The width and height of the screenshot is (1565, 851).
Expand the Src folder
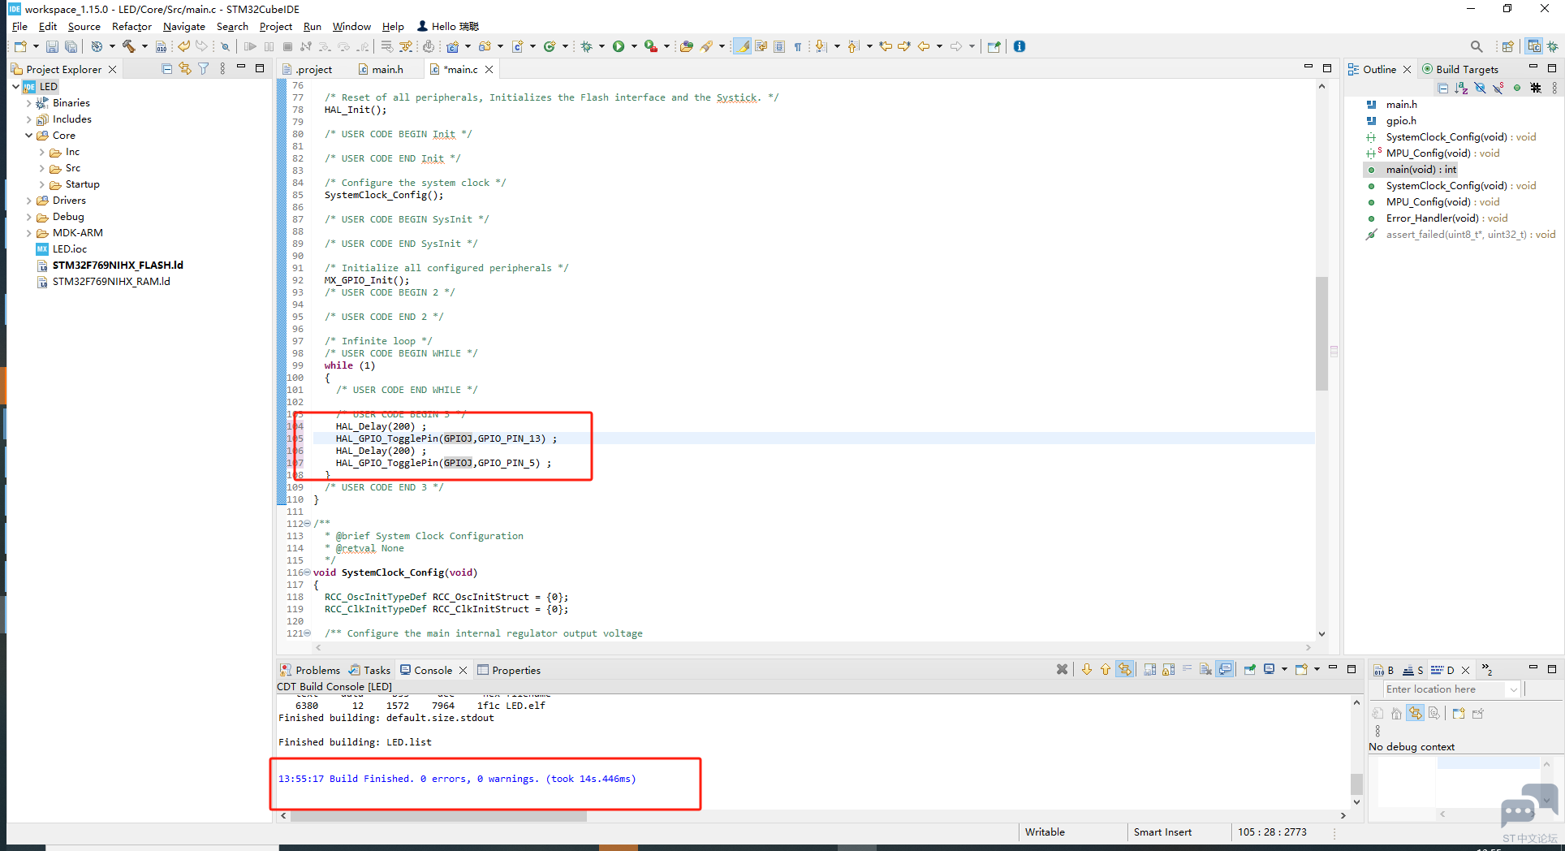[x=42, y=168]
